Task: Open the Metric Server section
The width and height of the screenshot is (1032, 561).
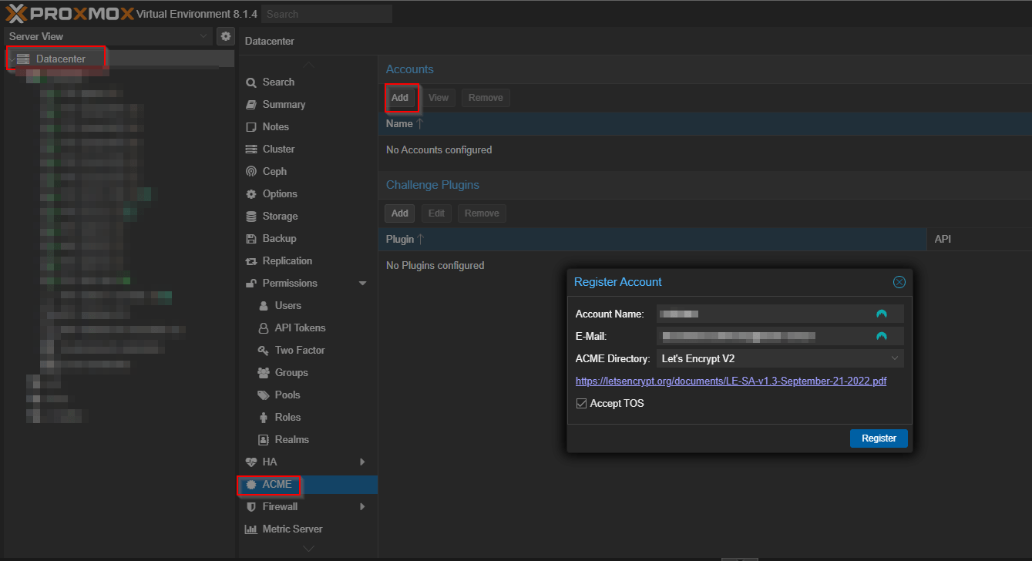Action: point(293,529)
